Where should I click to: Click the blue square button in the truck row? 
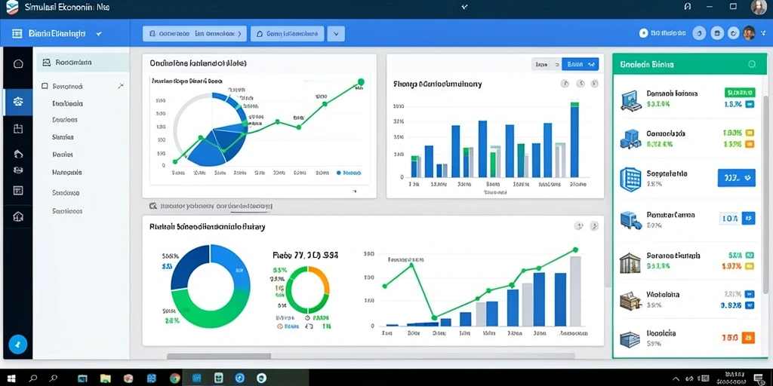tap(748, 218)
